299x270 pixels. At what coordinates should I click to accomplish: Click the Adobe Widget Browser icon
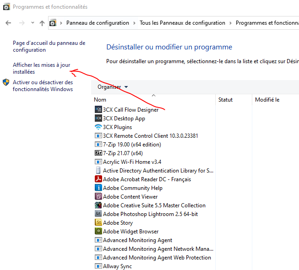point(98,231)
